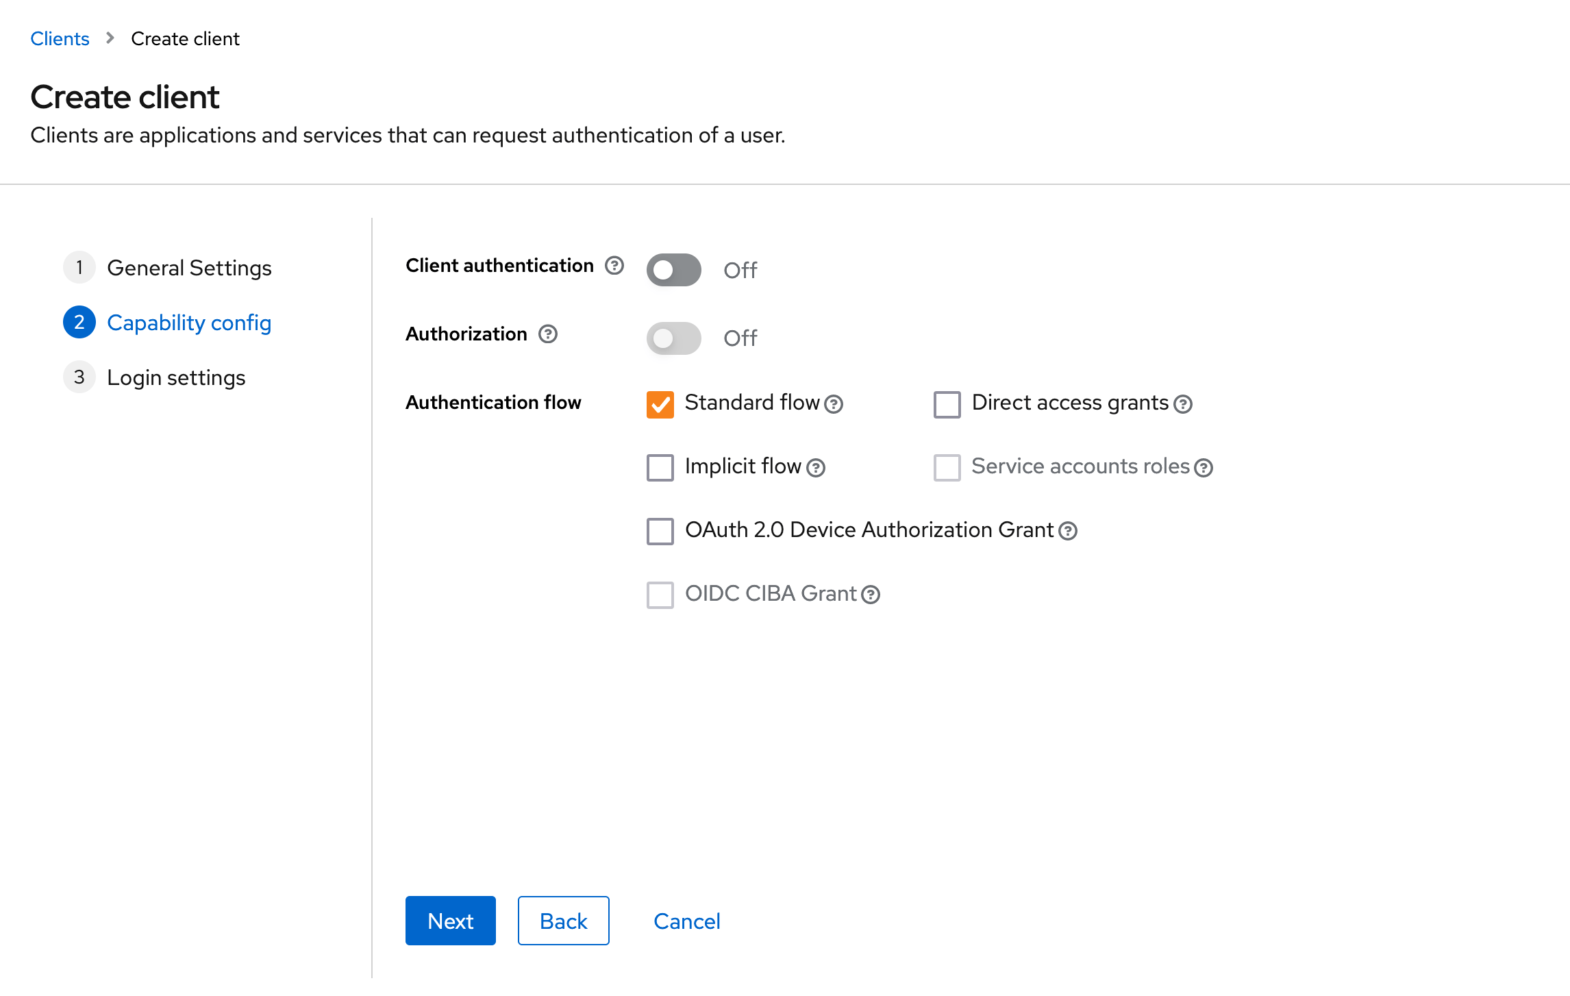
Task: Uncheck Standard flow
Action: pyautogui.click(x=660, y=404)
